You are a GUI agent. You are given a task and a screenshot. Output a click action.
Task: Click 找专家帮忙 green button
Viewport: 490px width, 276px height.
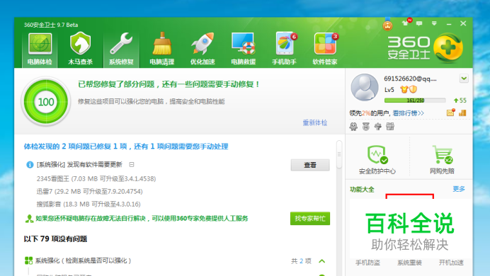click(310, 219)
